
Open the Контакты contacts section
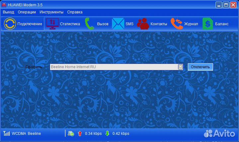coord(152,24)
